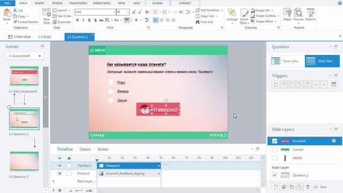Select the radio button beside the Марс answer
This screenshot has height=193, width=343.
tap(111, 82)
